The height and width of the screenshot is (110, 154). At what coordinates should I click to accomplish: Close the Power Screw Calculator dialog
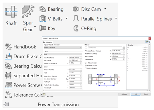pos(150,38)
